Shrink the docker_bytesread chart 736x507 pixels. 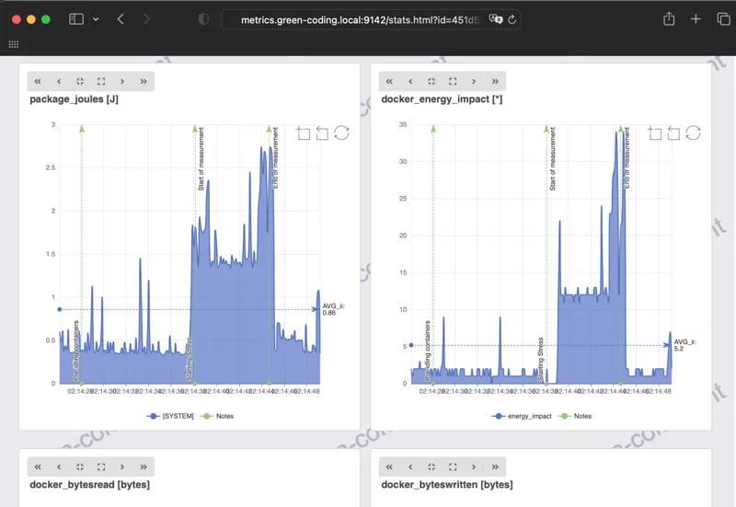click(x=80, y=467)
